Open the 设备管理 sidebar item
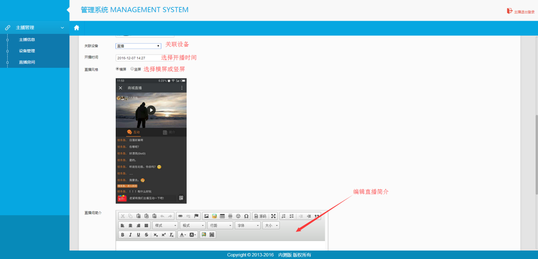 coord(27,51)
